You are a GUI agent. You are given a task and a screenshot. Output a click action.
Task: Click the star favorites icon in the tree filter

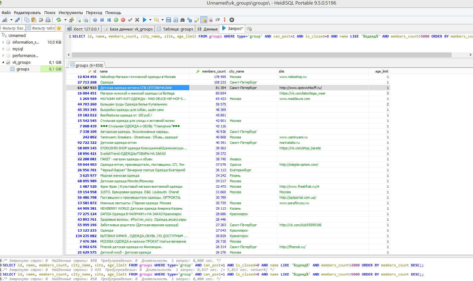pos(59,28)
